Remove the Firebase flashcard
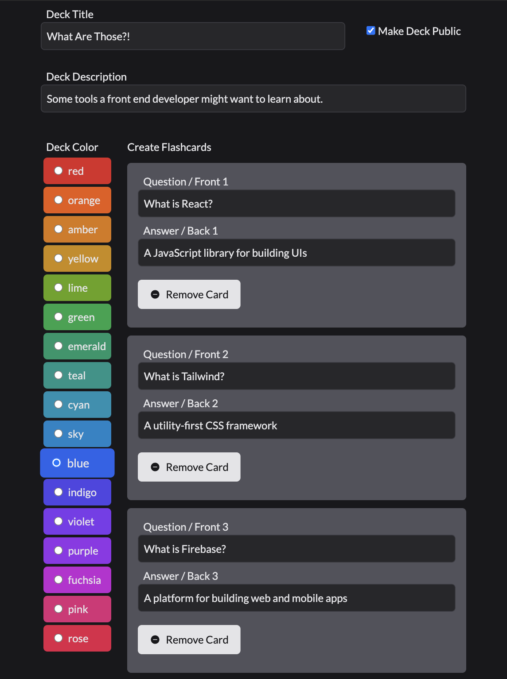 pyautogui.click(x=189, y=640)
